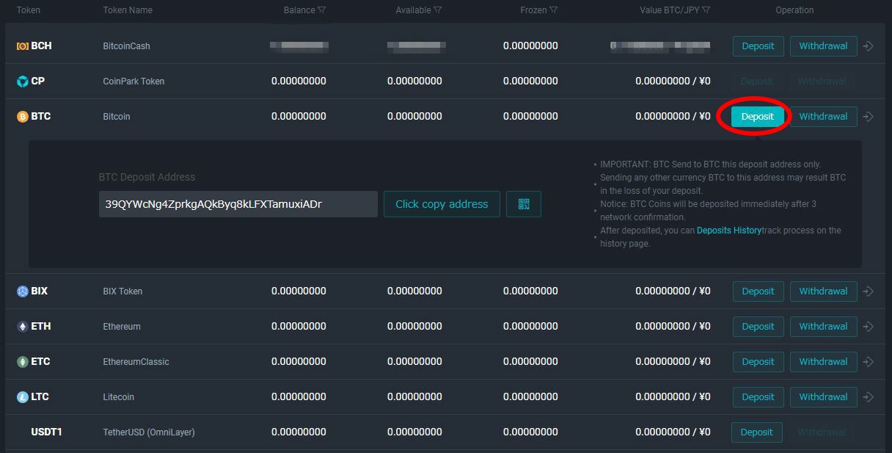Viewport: 892px width, 453px height.
Task: Click the Operation column header
Action: (x=794, y=10)
